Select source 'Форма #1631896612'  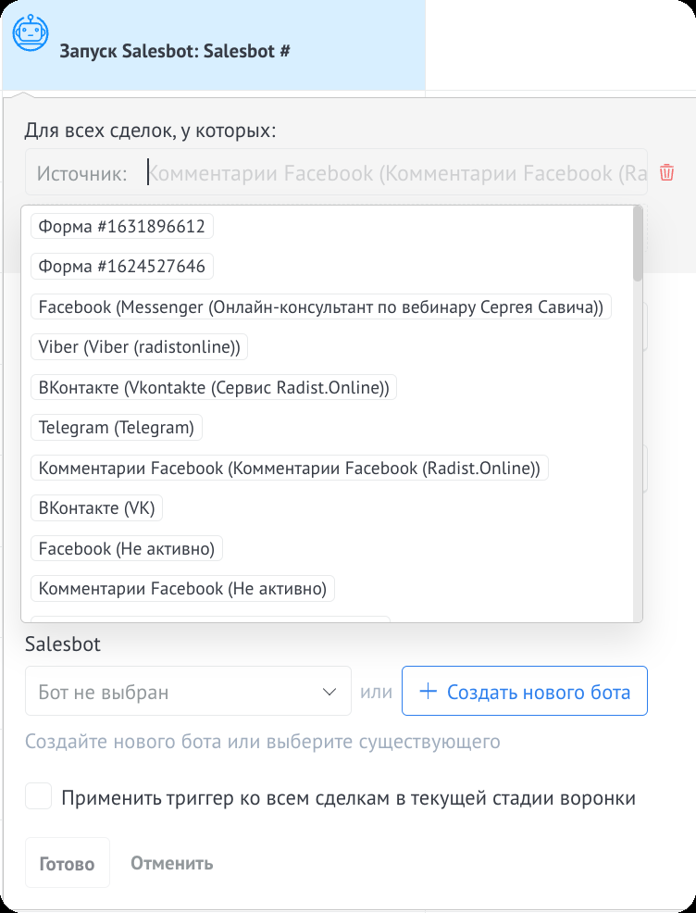click(121, 226)
